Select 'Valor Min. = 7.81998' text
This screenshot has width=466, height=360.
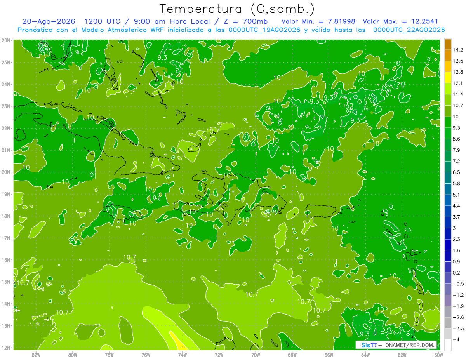click(x=319, y=21)
